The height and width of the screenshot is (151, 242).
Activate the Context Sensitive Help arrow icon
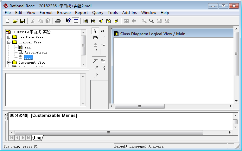pos(68,21)
